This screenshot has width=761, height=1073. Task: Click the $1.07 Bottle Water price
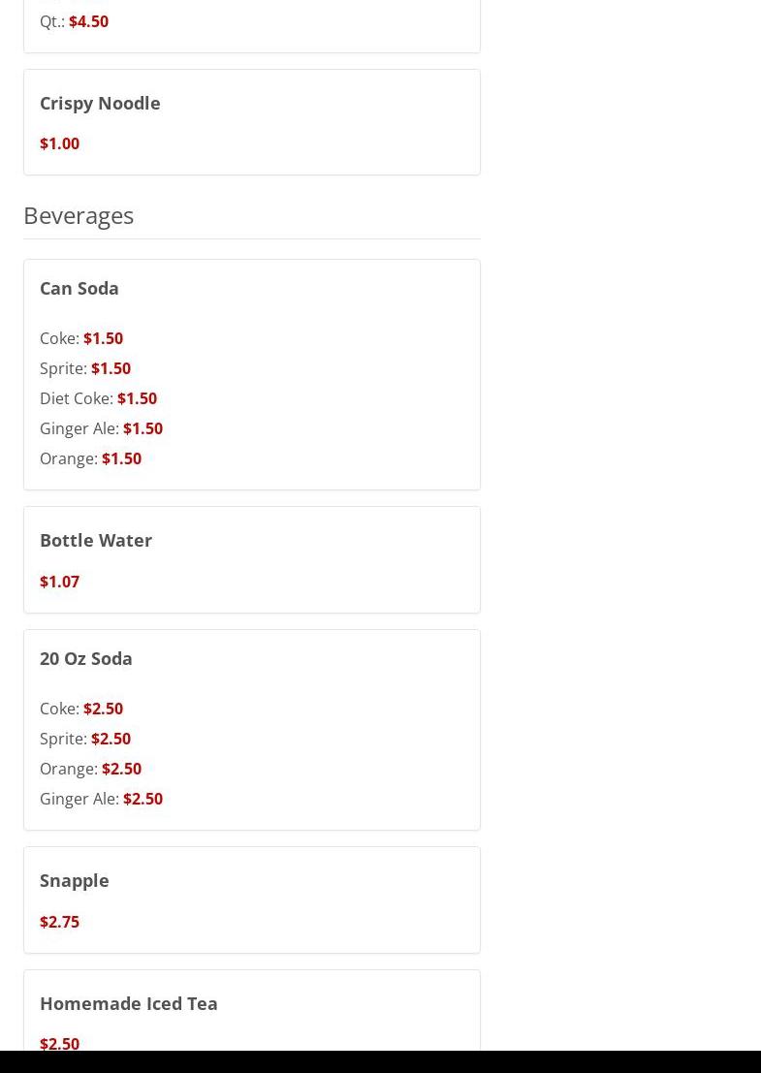coord(59,582)
